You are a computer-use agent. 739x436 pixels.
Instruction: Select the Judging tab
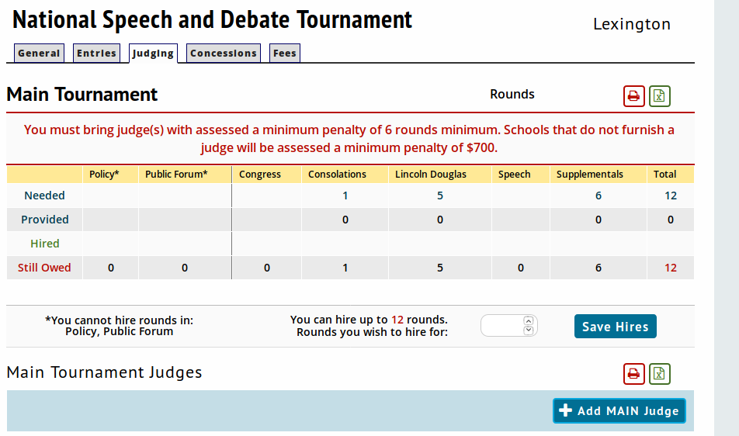pos(153,54)
